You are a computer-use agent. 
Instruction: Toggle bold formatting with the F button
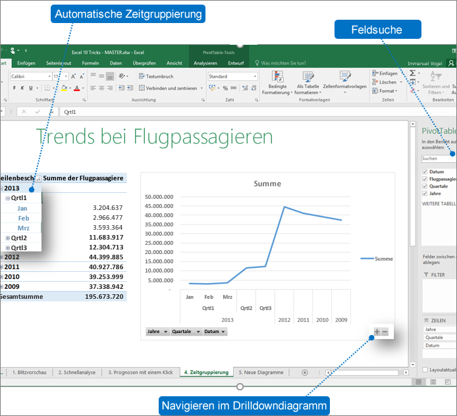[14, 88]
